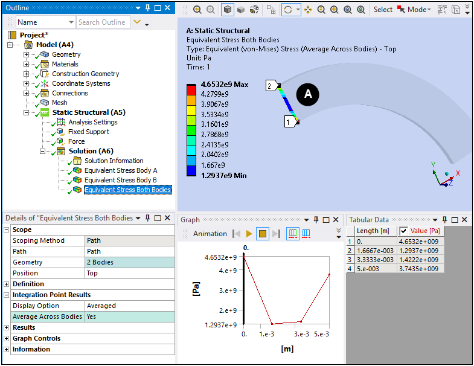Expand the Definition section in Details
The image size is (474, 366).
tap(7, 284)
